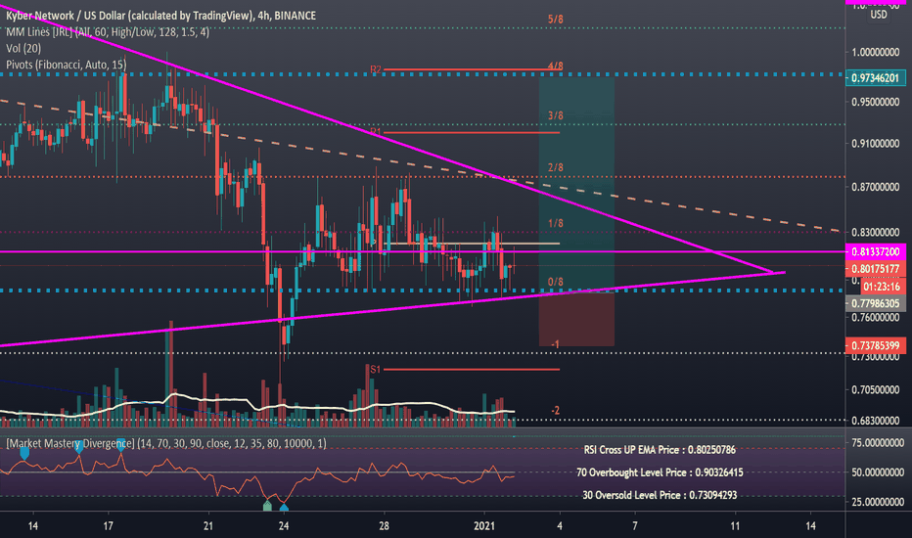Click the 2021 label on time axis

coord(484,526)
